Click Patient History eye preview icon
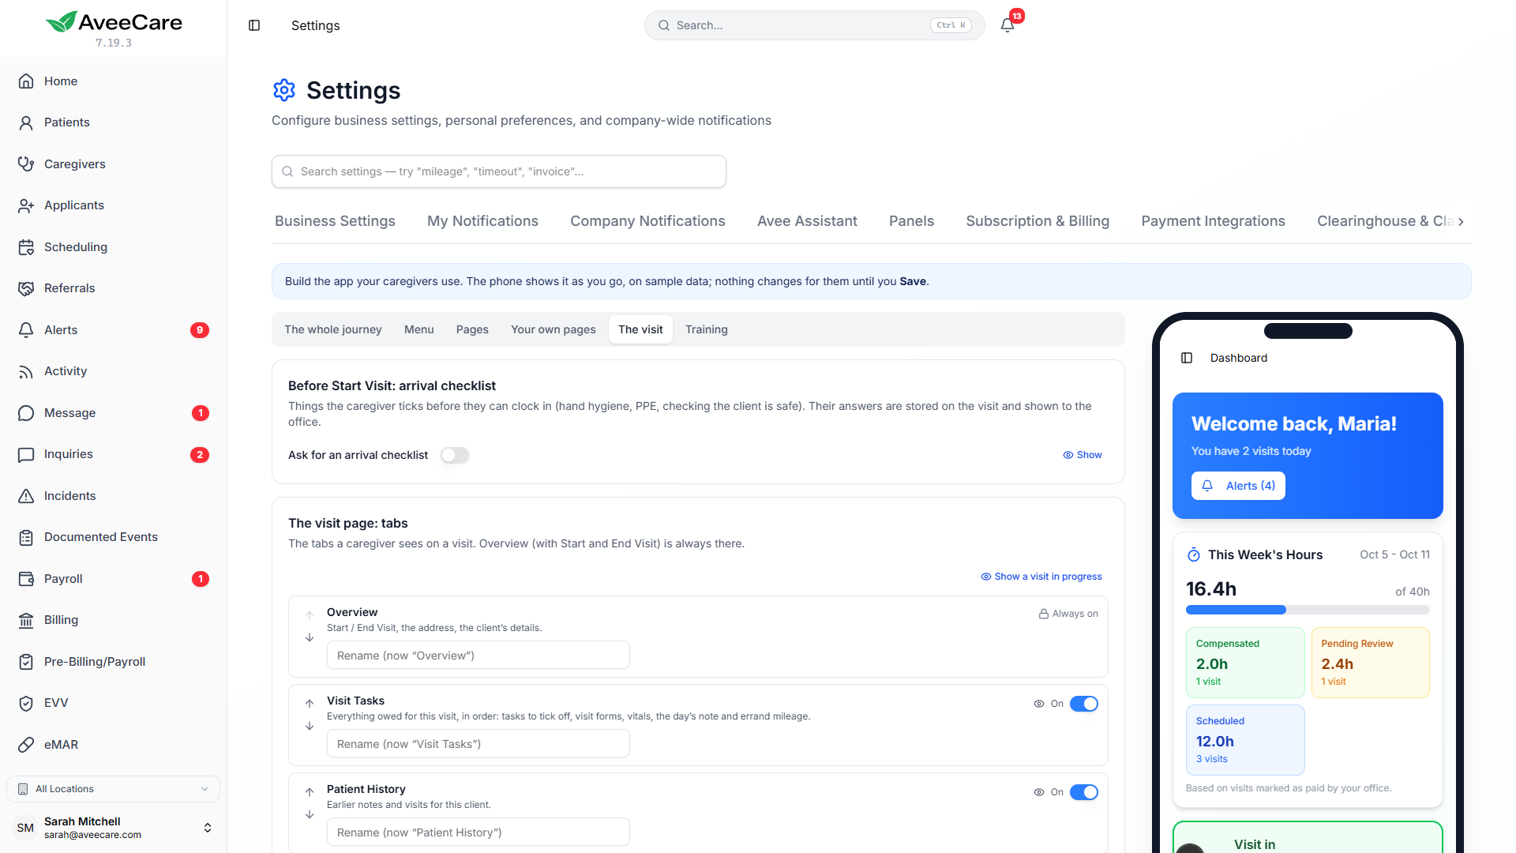 [1039, 792]
